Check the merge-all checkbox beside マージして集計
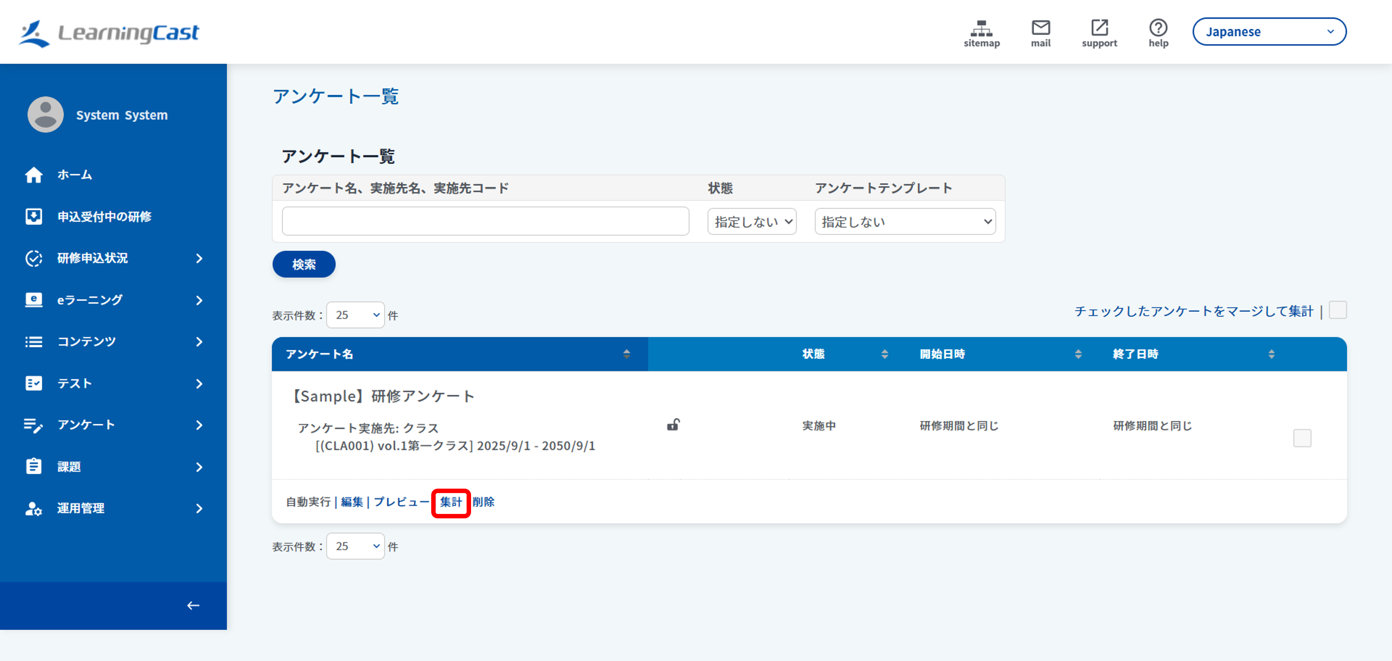 [1337, 311]
